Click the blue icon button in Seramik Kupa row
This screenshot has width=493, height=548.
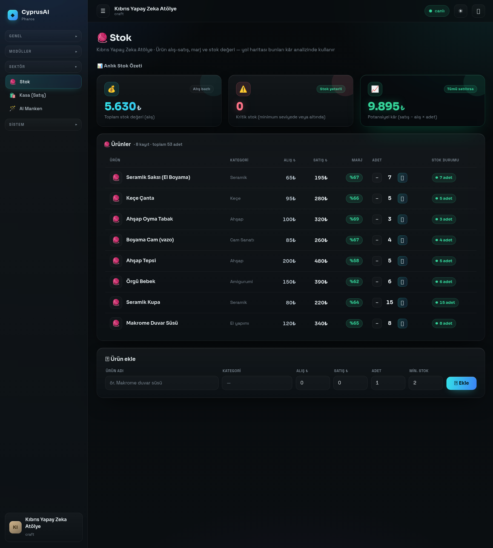[x=402, y=302]
